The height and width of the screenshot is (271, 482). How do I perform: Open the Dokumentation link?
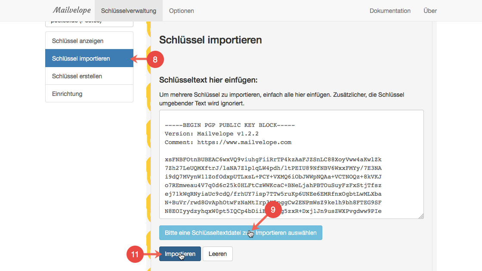coord(390,11)
